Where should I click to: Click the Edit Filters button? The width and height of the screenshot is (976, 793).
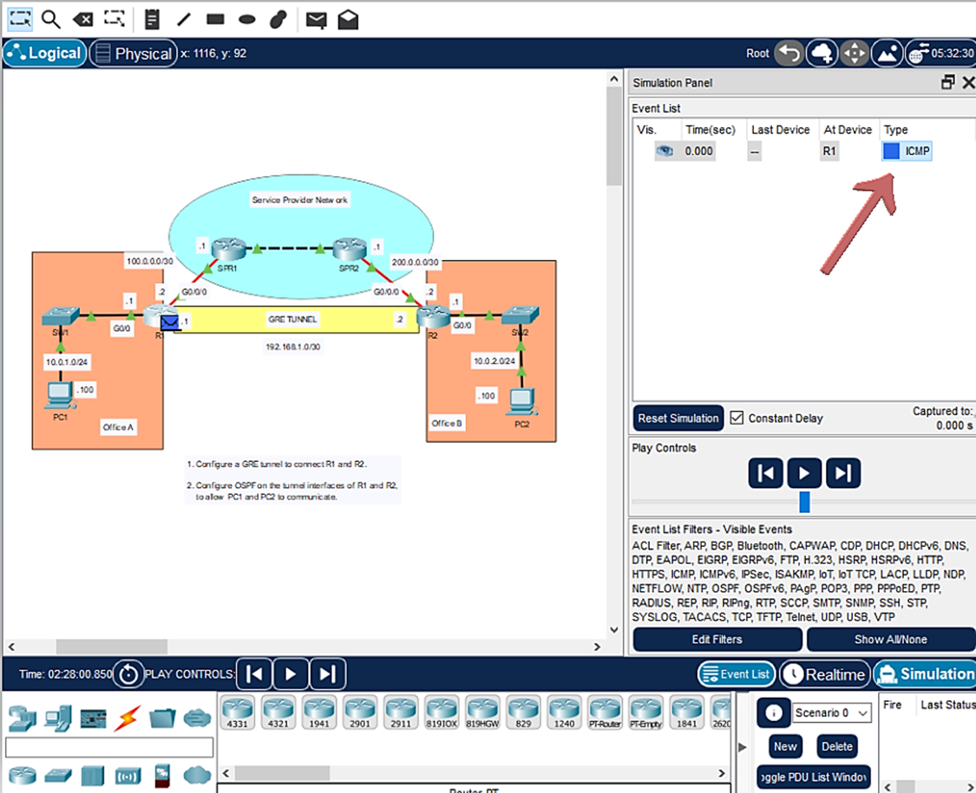tap(717, 640)
